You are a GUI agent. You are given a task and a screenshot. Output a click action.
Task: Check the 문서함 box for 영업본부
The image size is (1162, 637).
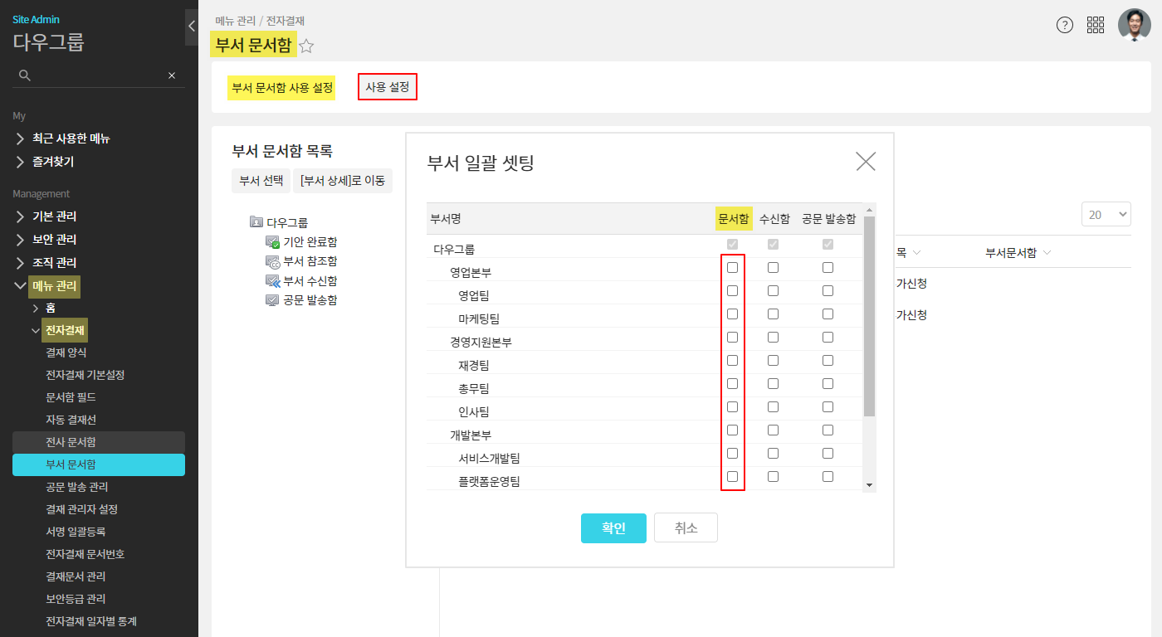732,268
